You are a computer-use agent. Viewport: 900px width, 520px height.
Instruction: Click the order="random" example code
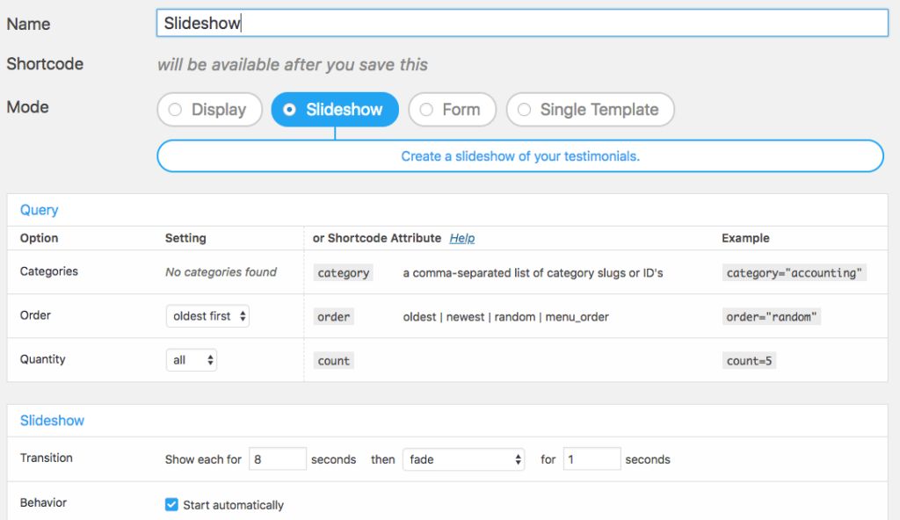pos(771,317)
